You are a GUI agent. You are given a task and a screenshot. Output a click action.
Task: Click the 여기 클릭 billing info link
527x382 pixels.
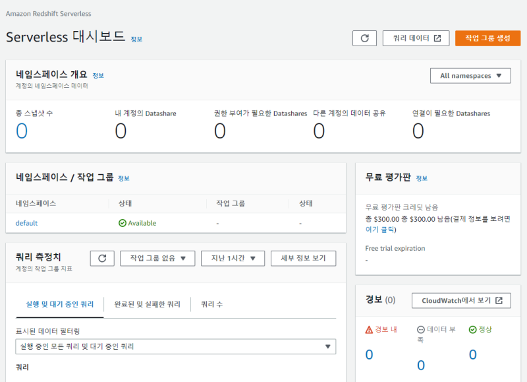pos(381,230)
